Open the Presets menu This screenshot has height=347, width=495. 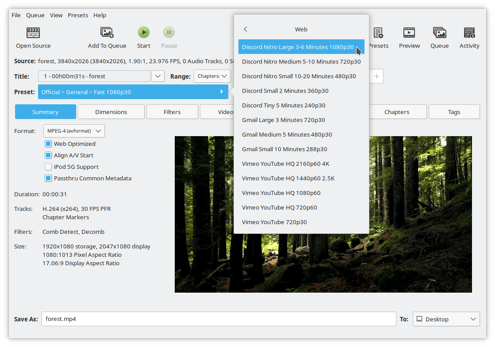[x=78, y=15]
